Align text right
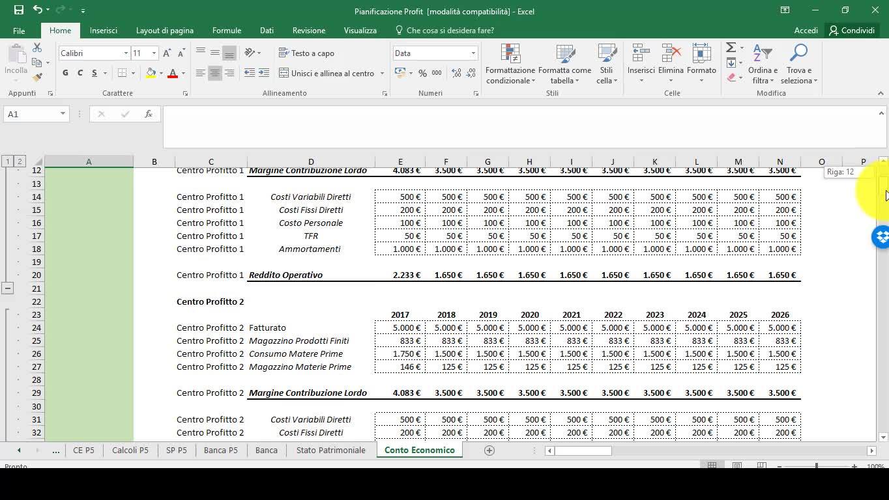This screenshot has height=500, width=889. (229, 73)
